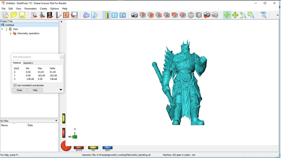Viewport: 281px width, 158px height.
Task: Select the cube with red top face
Action: (143, 15)
